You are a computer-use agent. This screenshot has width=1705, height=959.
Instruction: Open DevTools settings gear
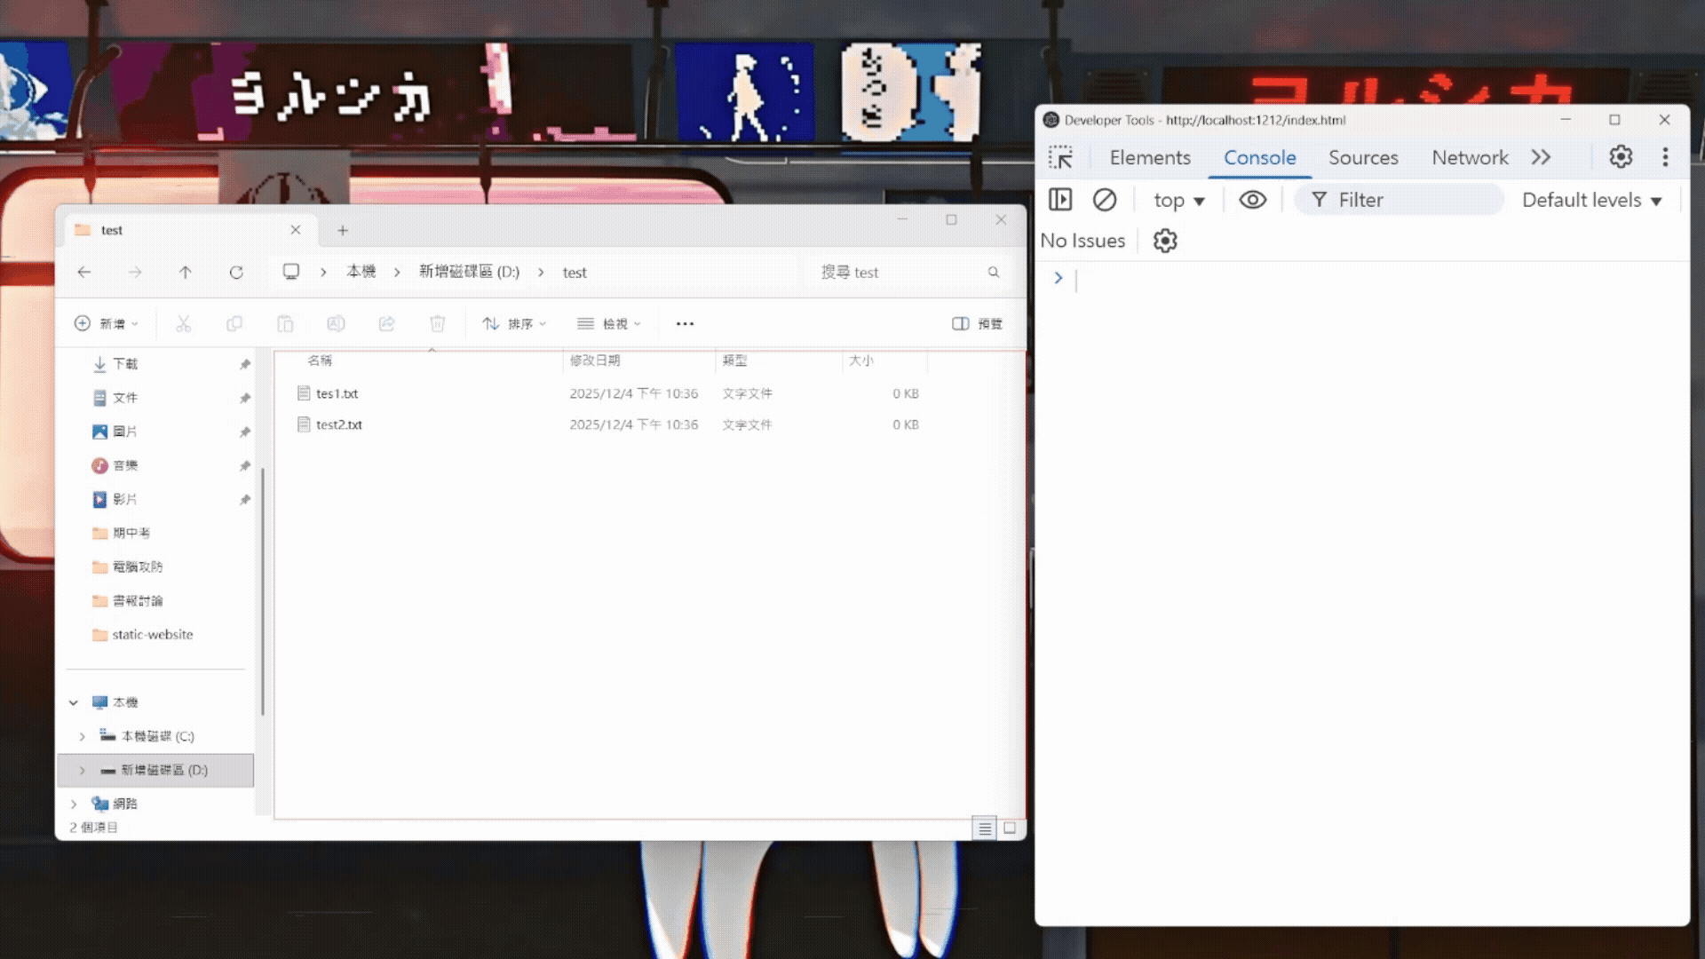tap(1621, 157)
